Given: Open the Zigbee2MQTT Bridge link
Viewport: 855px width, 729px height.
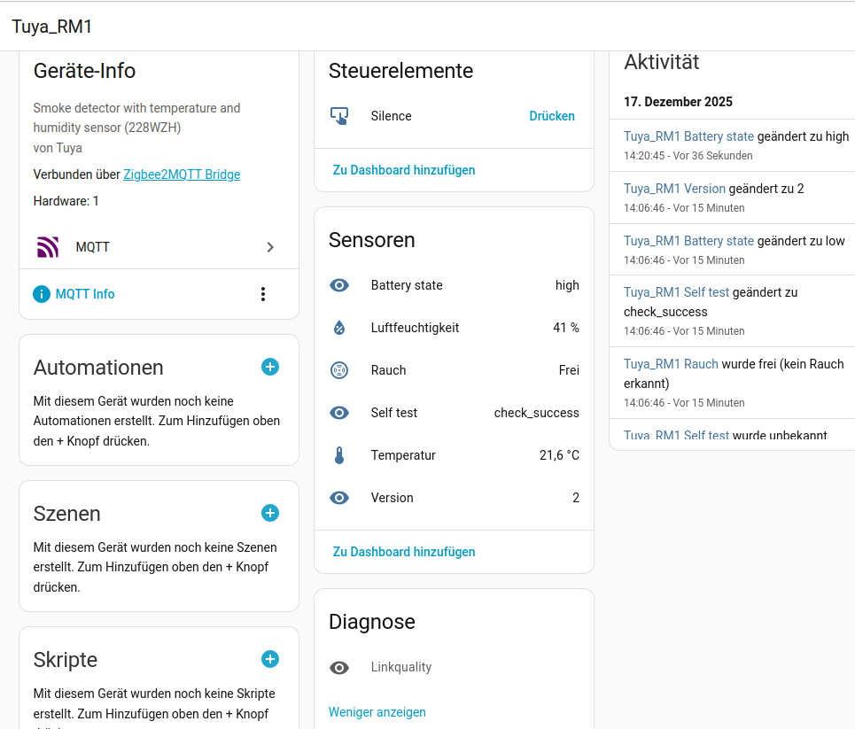Looking at the screenshot, I should click(182, 174).
